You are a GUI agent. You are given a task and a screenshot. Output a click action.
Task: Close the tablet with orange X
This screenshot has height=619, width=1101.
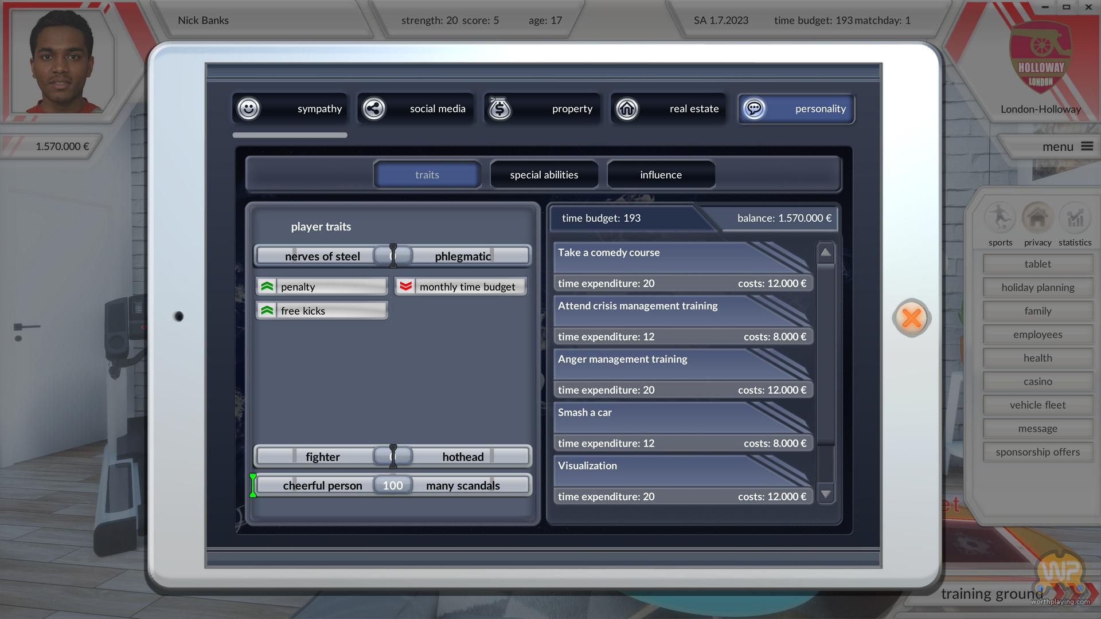tap(911, 318)
